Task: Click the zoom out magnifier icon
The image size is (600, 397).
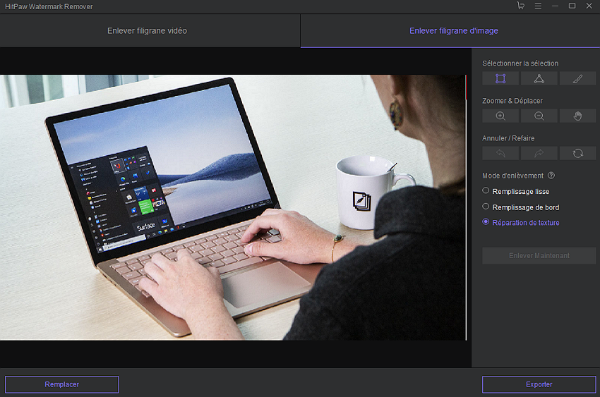Action: tap(539, 116)
